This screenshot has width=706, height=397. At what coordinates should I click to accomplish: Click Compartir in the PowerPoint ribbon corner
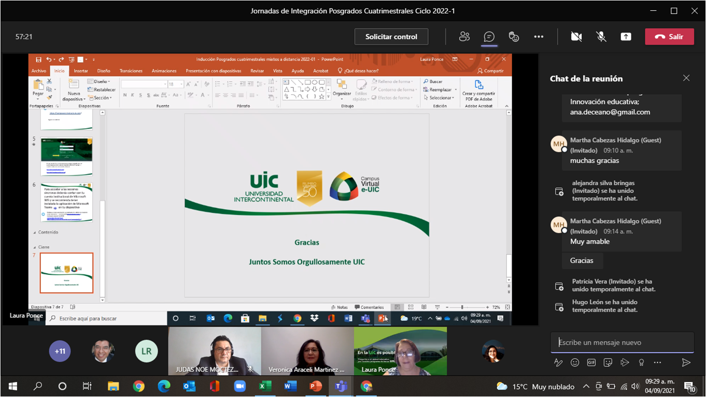point(490,71)
